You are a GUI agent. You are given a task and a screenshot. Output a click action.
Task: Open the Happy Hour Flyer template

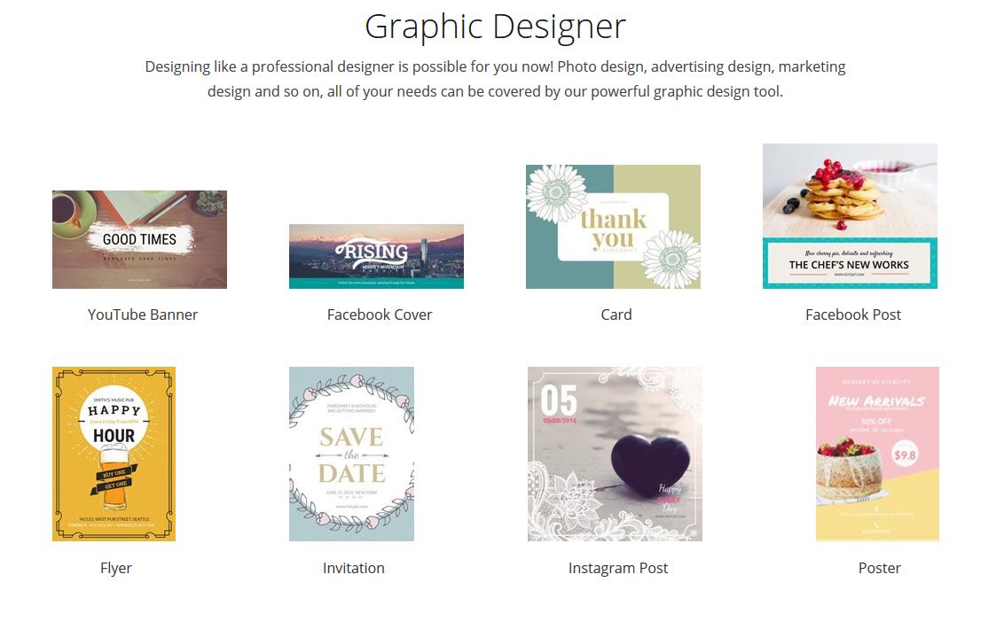[114, 454]
